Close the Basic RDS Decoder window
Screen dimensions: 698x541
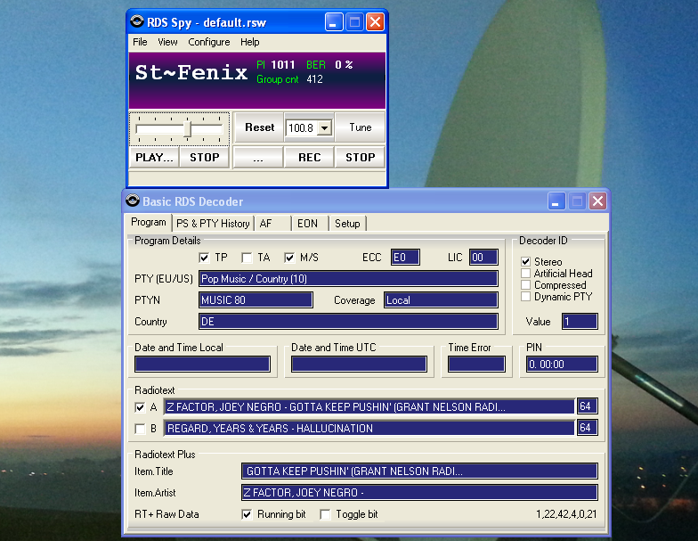click(x=598, y=201)
